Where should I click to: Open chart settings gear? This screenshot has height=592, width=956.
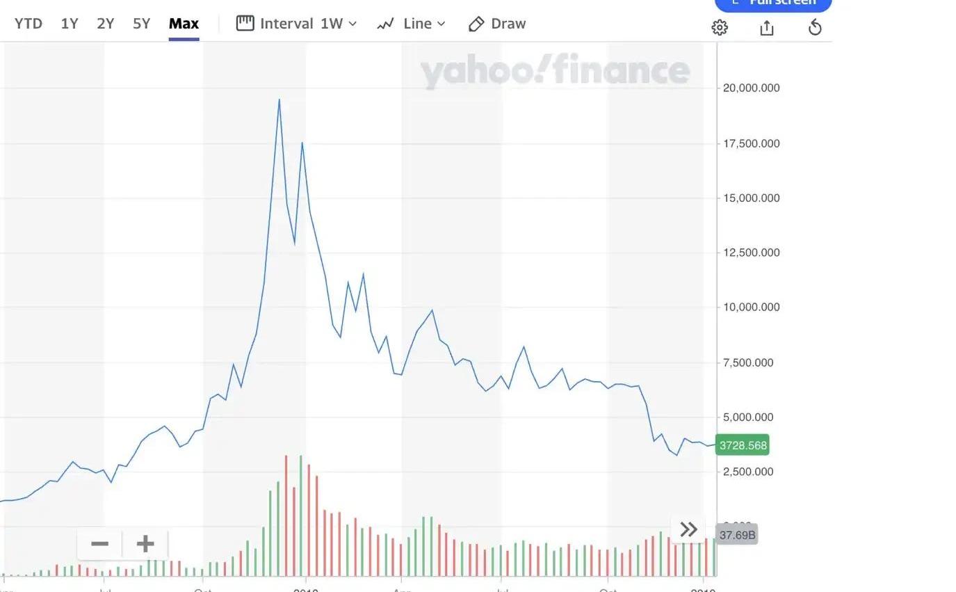click(x=720, y=28)
